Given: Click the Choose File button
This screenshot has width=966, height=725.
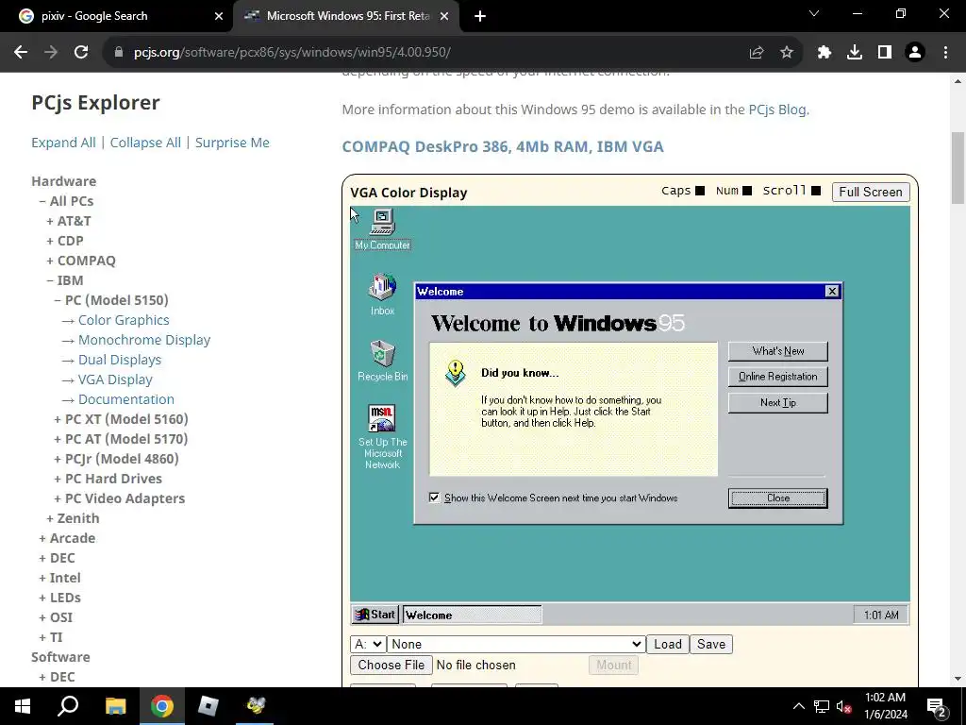Looking at the screenshot, I should pos(391,666).
